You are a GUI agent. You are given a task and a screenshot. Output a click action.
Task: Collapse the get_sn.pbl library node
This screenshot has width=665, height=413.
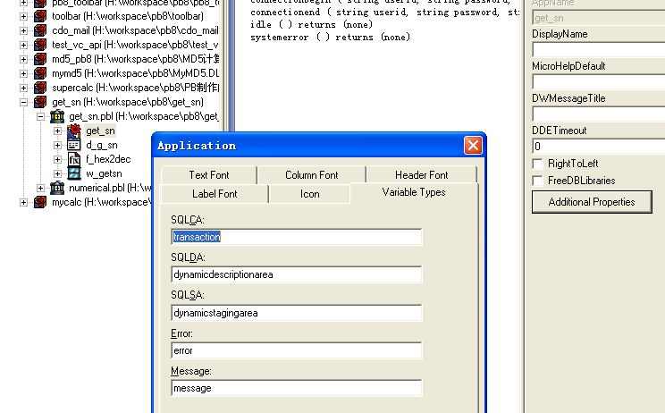pyautogui.click(x=41, y=116)
